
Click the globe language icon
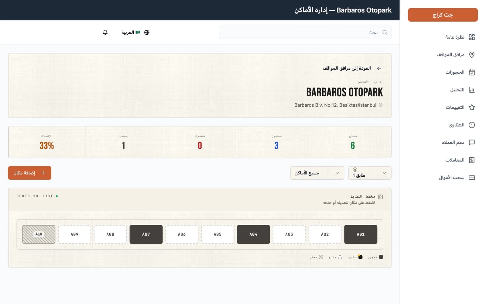point(147,32)
